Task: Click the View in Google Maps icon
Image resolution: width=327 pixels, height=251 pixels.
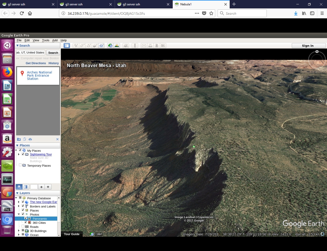Action: click(x=163, y=46)
